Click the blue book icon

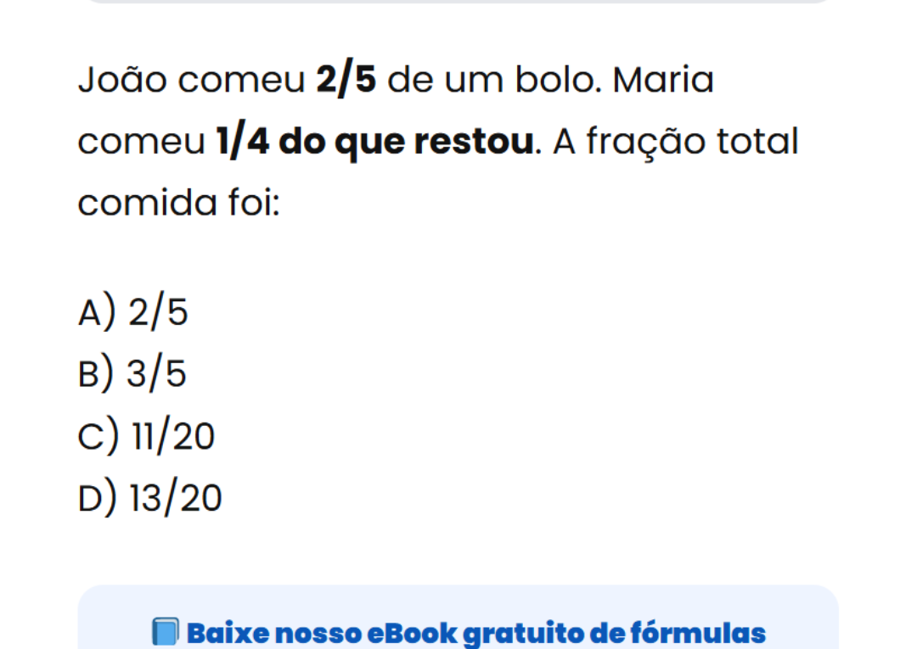click(x=165, y=633)
